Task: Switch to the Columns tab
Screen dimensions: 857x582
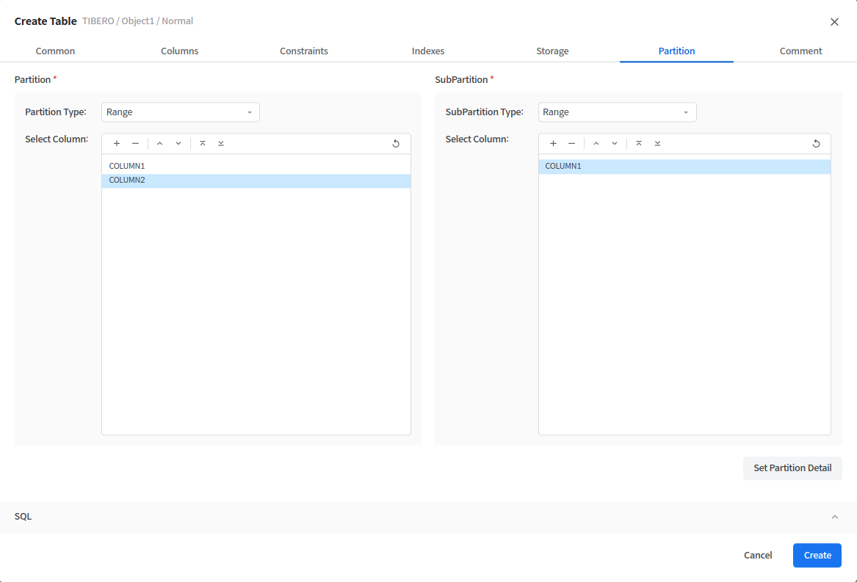Action: click(x=179, y=51)
